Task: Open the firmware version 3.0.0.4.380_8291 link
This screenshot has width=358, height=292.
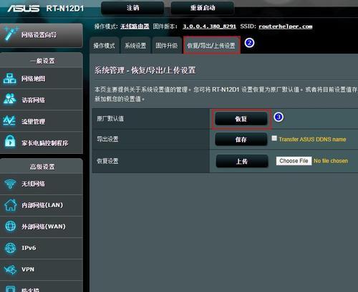Action: tap(209, 26)
